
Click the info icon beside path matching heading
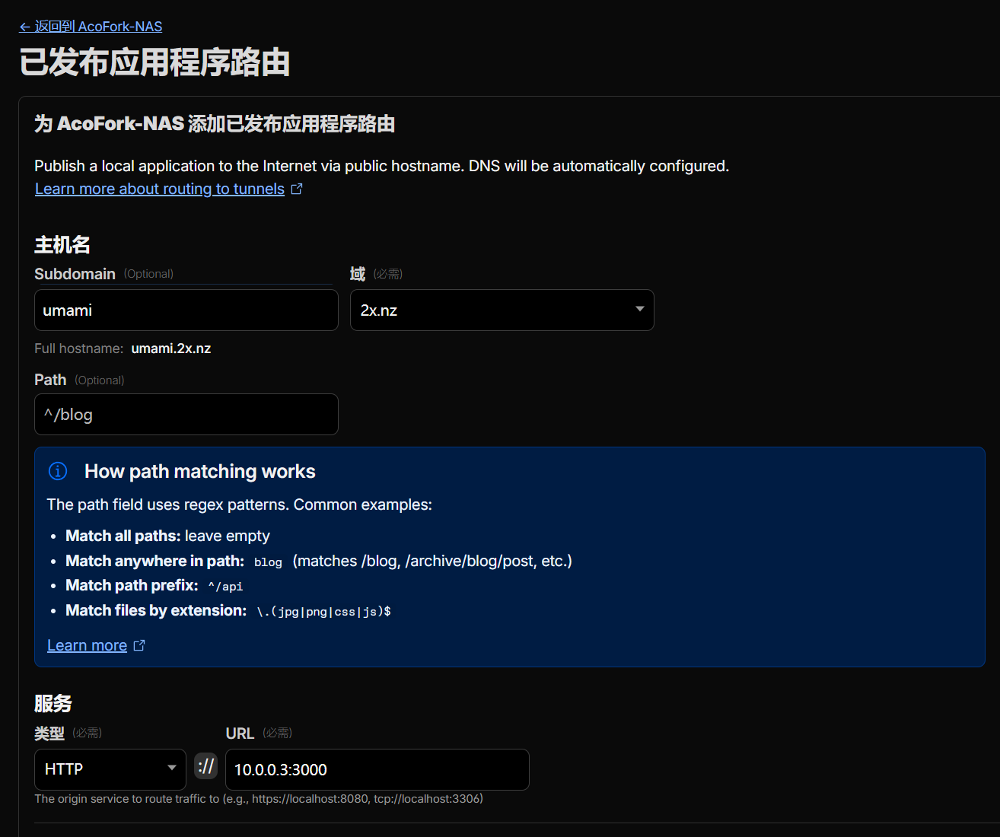tap(58, 471)
